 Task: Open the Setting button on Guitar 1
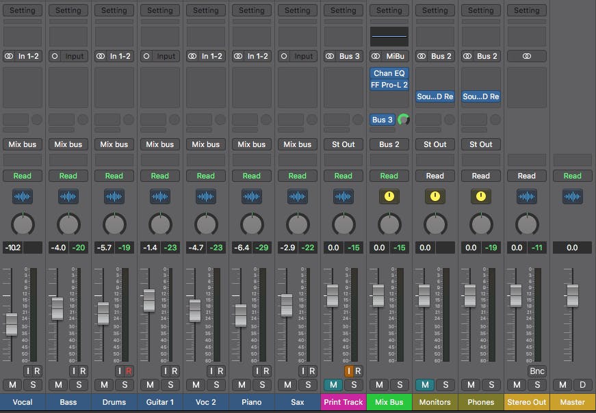(x=160, y=10)
